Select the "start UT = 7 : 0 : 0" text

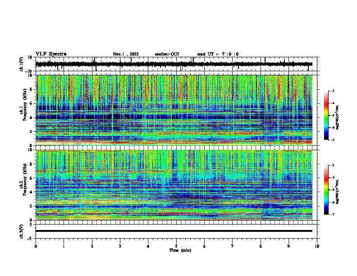[218, 54]
